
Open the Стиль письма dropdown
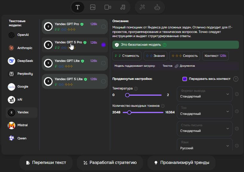click(205, 129)
